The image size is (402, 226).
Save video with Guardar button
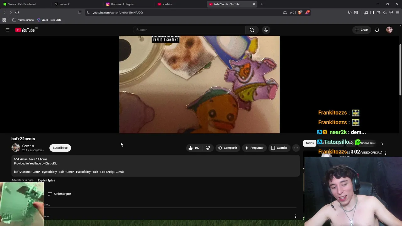click(279, 148)
